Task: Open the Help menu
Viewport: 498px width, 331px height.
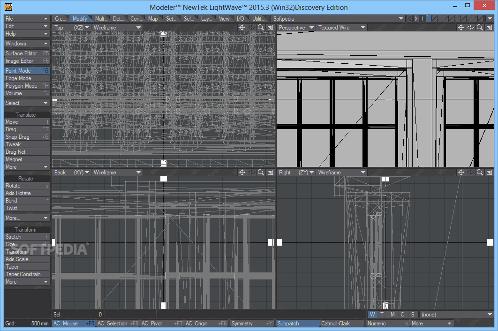Action: [x=27, y=34]
